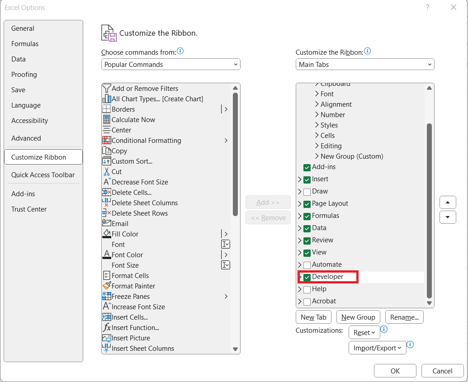Click the Move Down arrow button
This screenshot has height=382, width=468.
pyautogui.click(x=447, y=217)
